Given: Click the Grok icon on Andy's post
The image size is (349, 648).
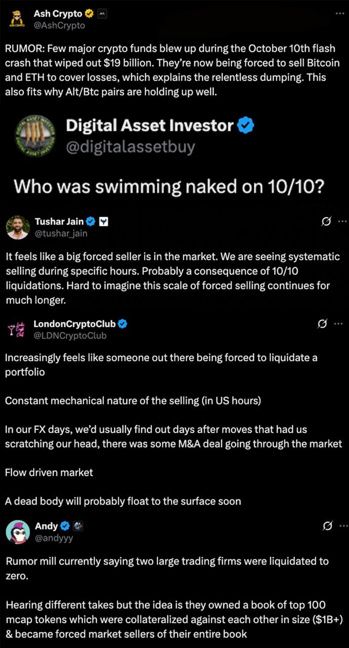Looking at the screenshot, I should click(x=327, y=526).
